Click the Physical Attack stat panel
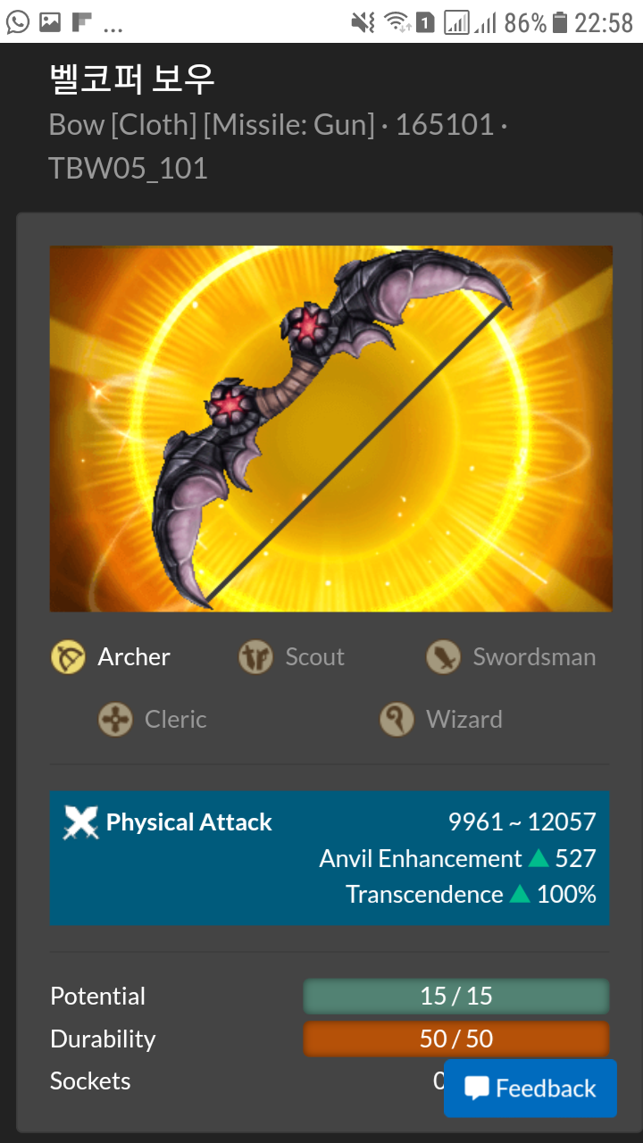643x1143 pixels. (330, 857)
